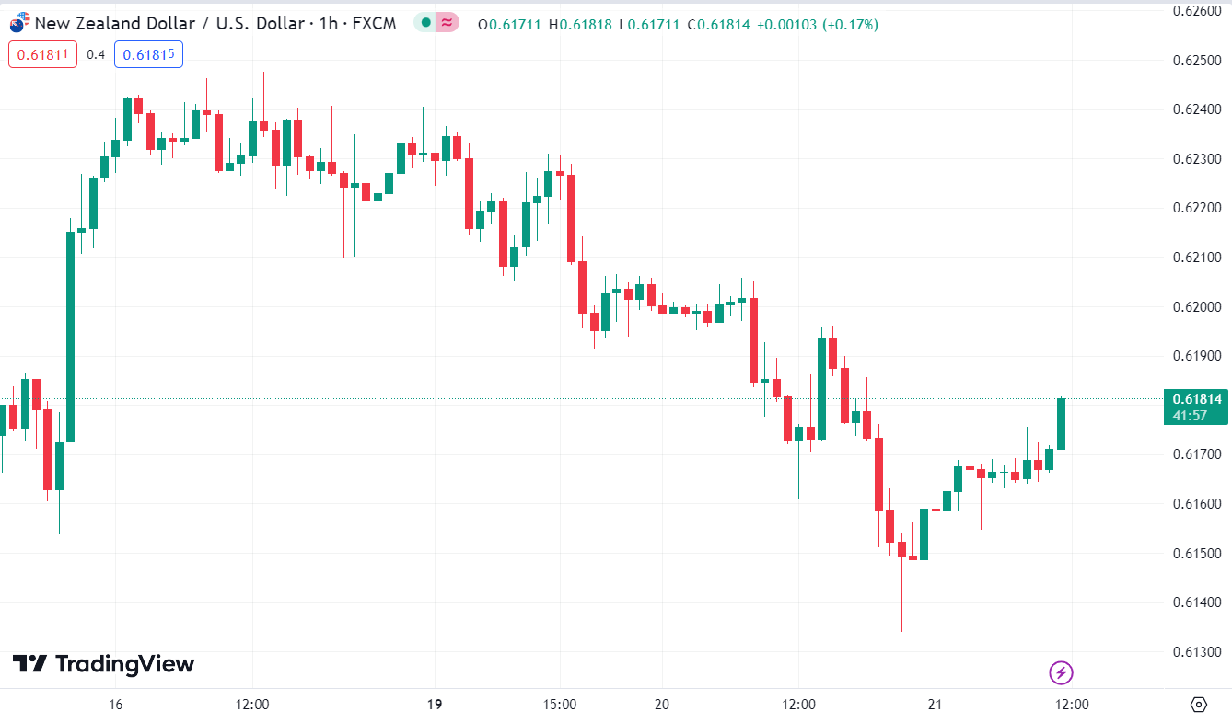The image size is (1232, 723).
Task: Click the 15:00 time axis label
Action: (x=560, y=705)
